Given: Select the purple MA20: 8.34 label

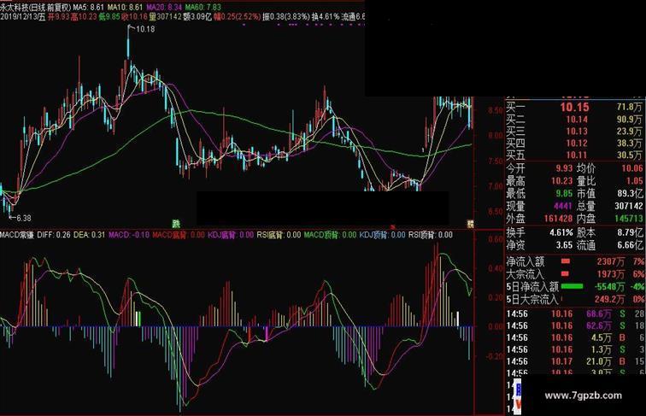Looking at the screenshot, I should [x=164, y=7].
